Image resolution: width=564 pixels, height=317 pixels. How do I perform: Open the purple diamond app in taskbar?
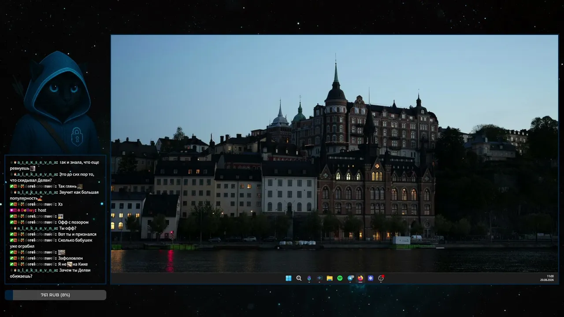pos(309,278)
